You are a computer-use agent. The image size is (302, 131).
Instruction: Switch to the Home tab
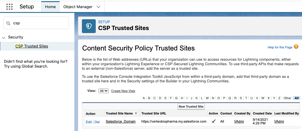point(50,7)
